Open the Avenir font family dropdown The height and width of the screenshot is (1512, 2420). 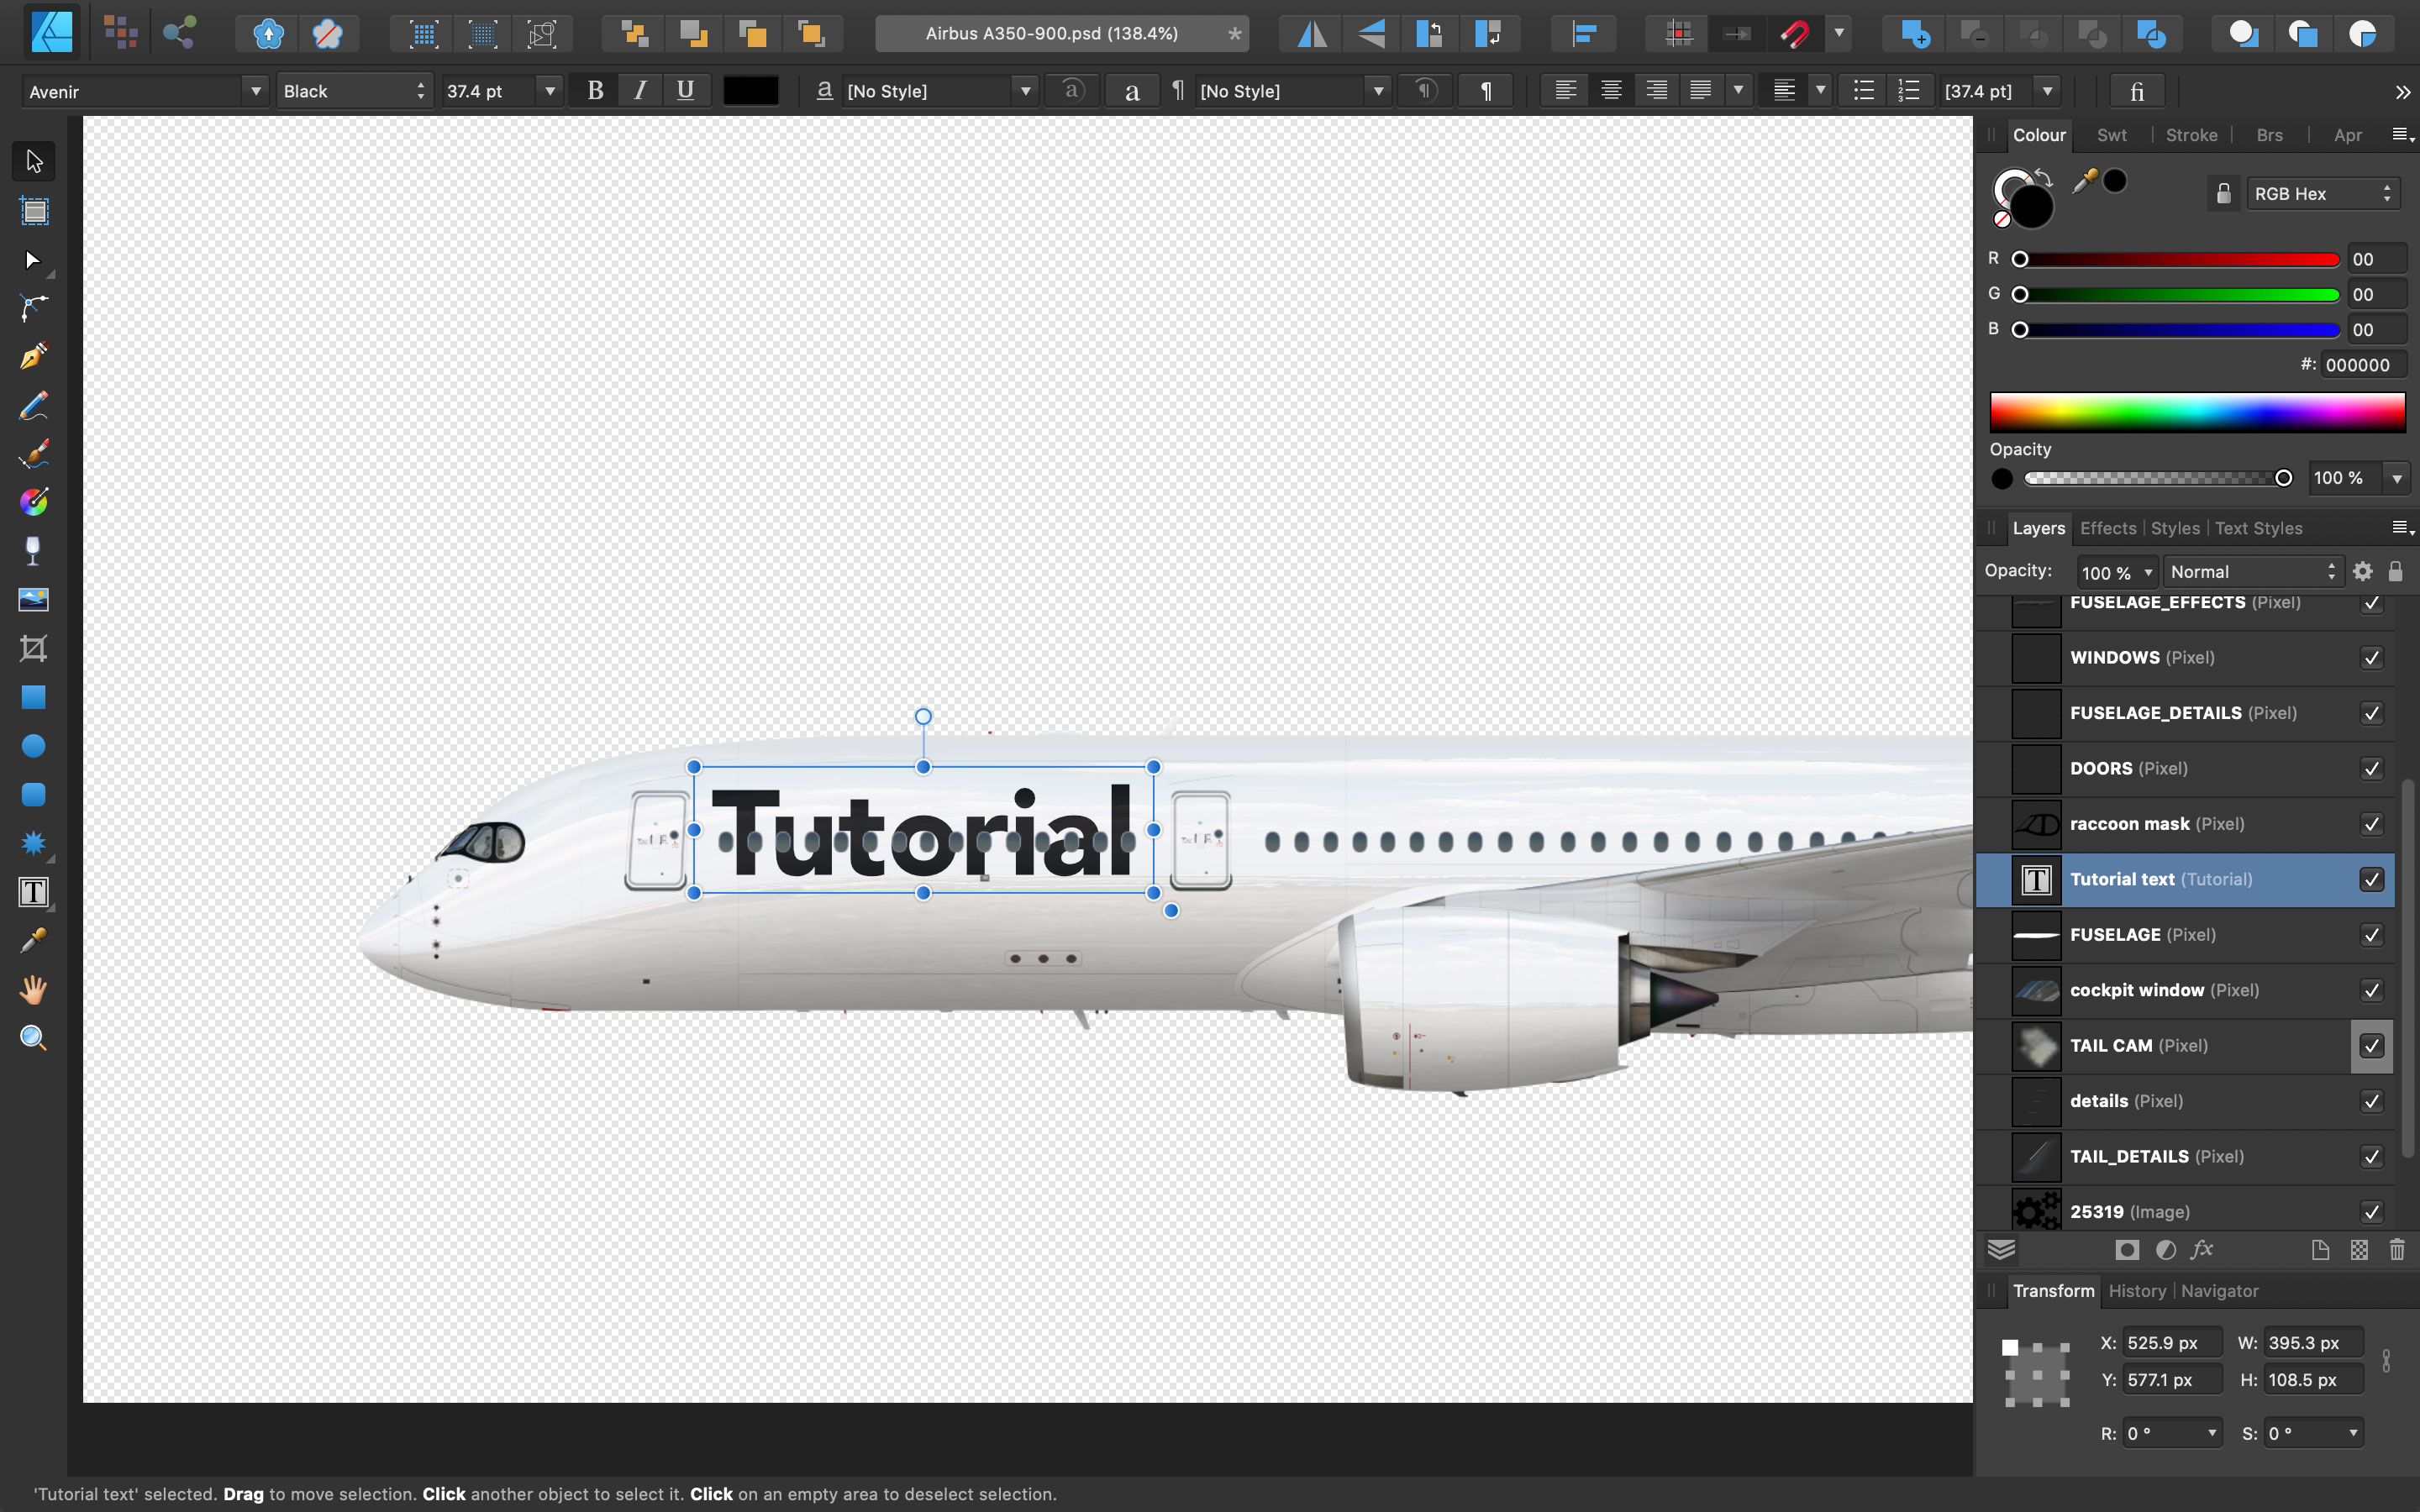point(255,91)
